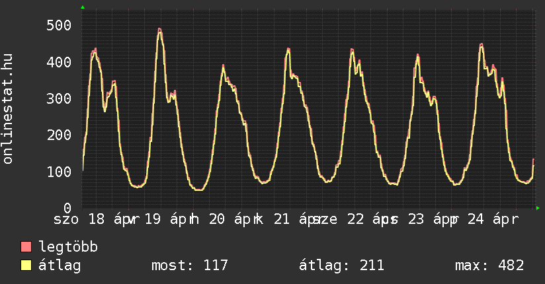Select the legtöbb legend label

[69, 248]
